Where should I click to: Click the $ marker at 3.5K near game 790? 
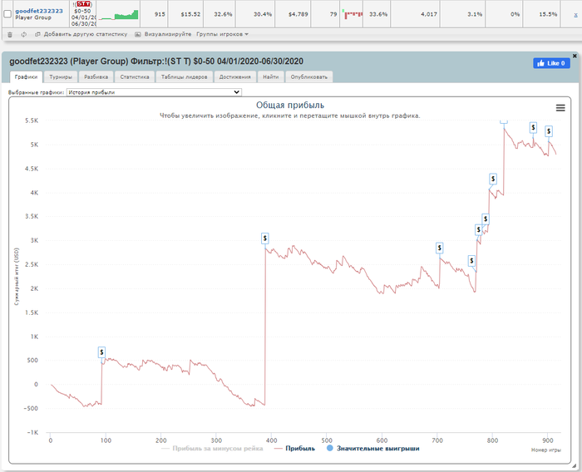486,219
